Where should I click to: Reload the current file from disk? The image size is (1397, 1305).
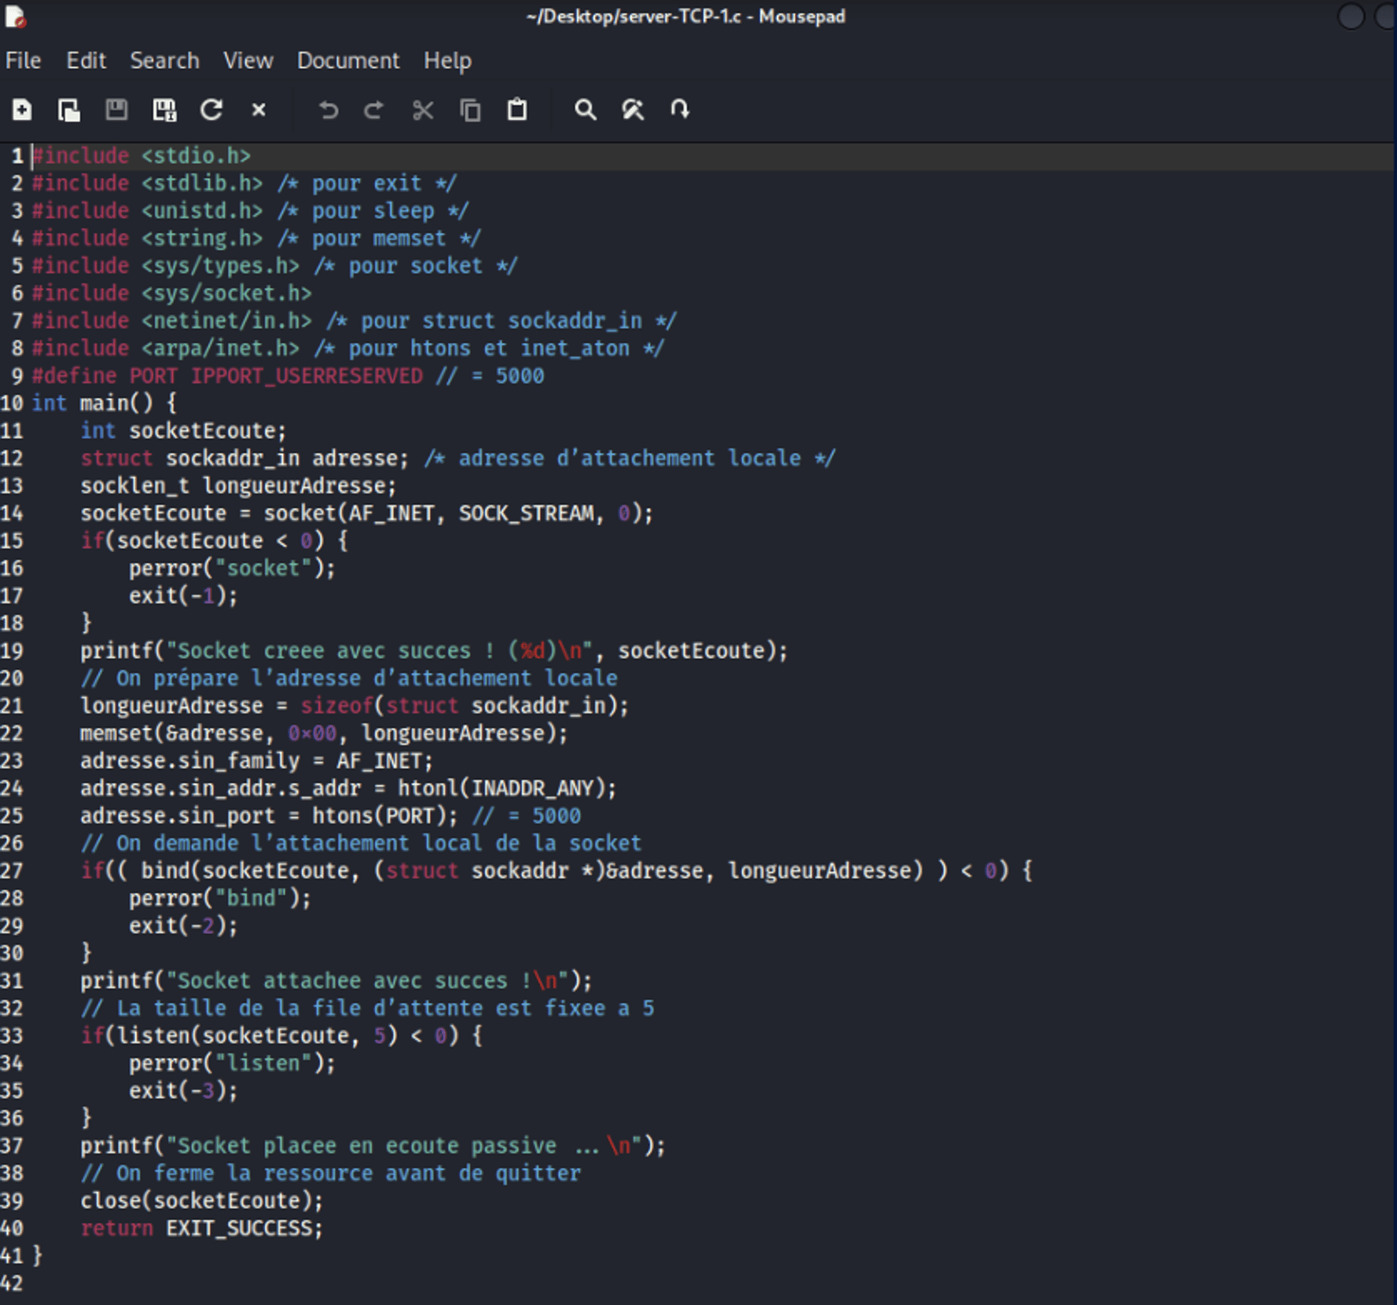click(212, 110)
